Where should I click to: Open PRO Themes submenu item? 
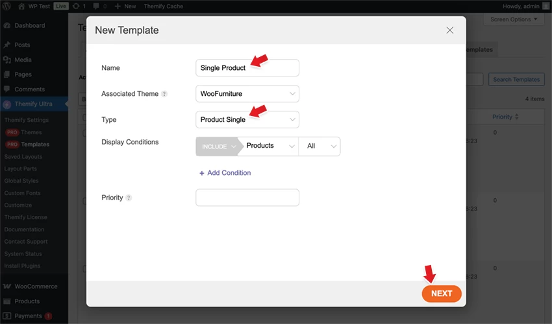tap(23, 132)
